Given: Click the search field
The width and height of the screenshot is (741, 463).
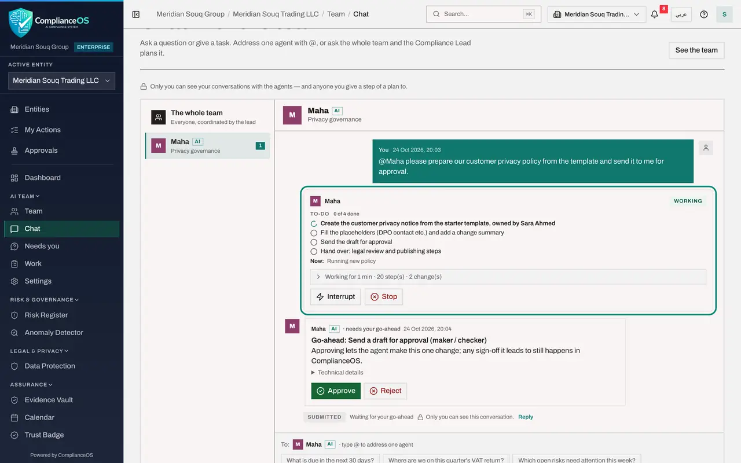Looking at the screenshot, I should [x=483, y=14].
